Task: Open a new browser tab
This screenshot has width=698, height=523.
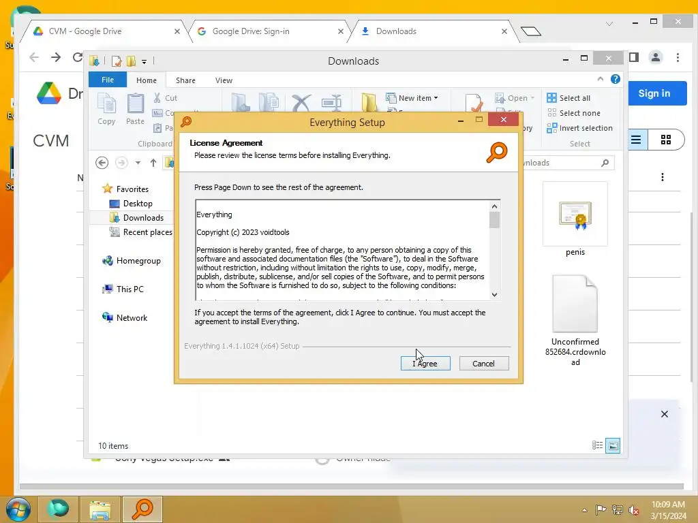Action: point(530,31)
